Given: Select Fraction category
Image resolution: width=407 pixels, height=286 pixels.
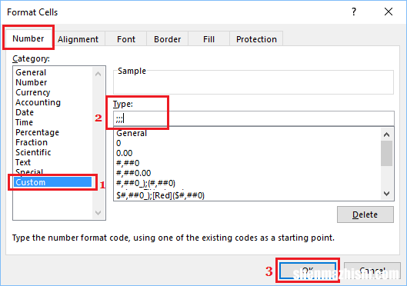Looking at the screenshot, I should coord(53,142).
